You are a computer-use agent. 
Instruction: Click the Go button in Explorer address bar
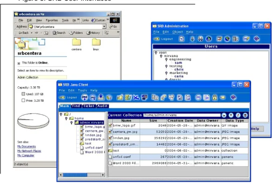coord(113,26)
